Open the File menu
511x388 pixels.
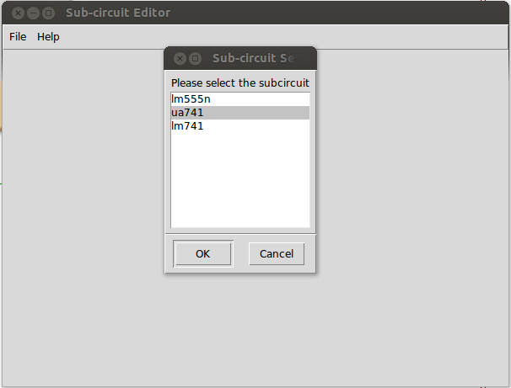tap(18, 37)
